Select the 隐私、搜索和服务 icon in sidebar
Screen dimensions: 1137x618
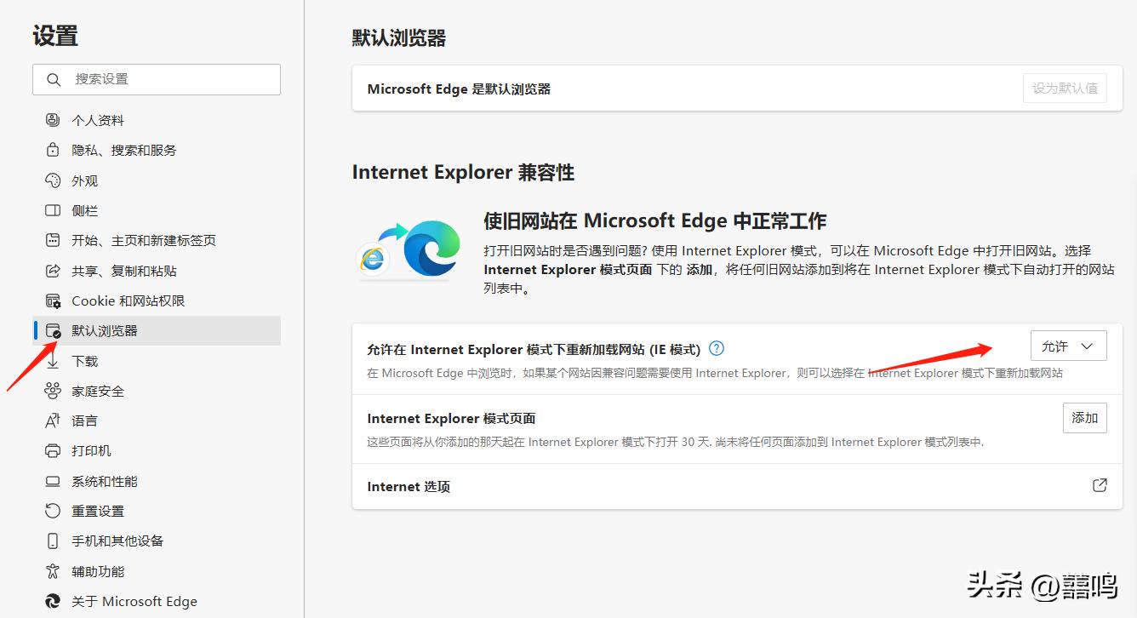53,150
